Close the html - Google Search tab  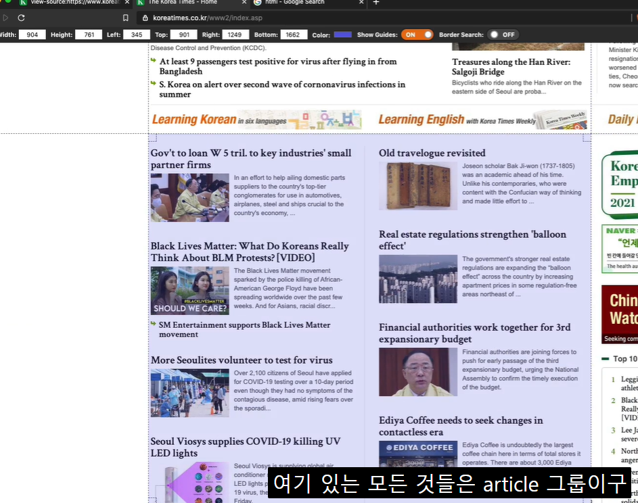361,3
